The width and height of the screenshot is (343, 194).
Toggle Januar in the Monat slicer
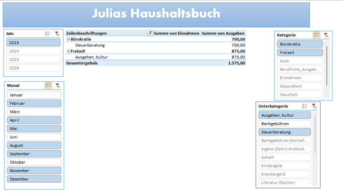click(x=34, y=95)
